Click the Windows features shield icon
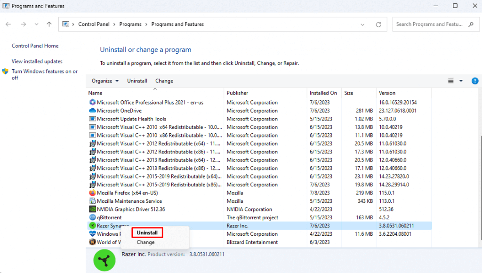 pos(5,72)
